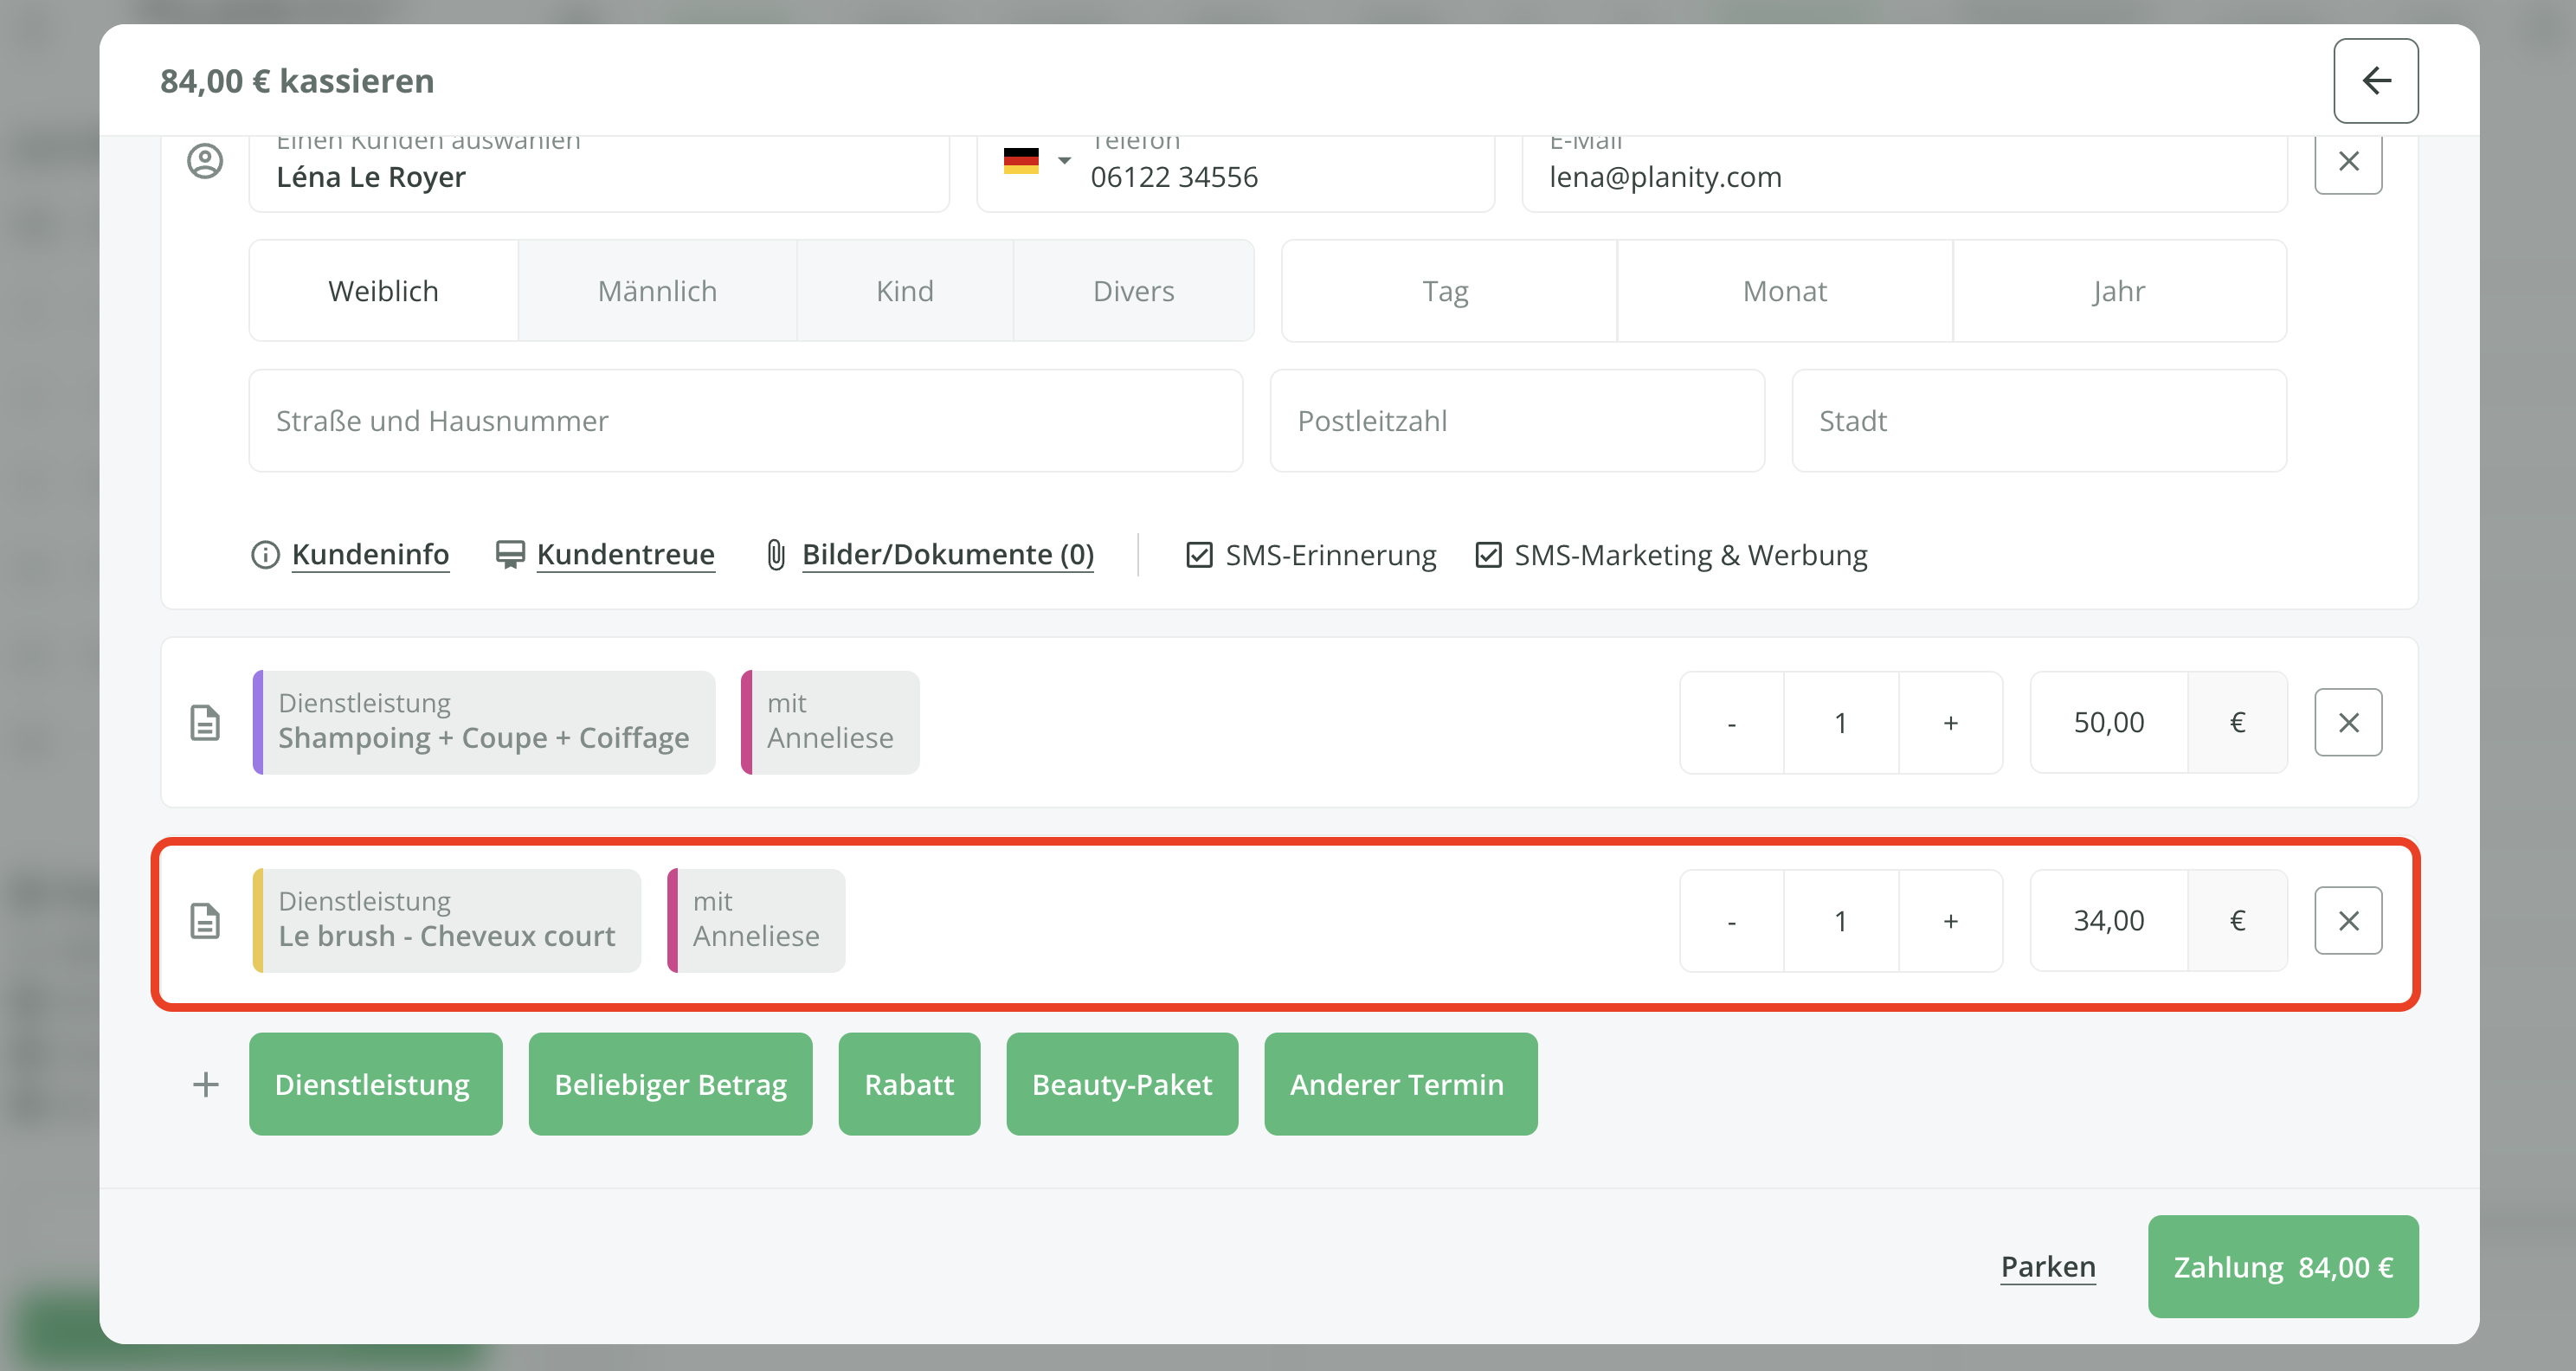Toggle SMS-Marketing & Werbung checkbox
Screen dimensions: 2576x1371
tap(1487, 555)
